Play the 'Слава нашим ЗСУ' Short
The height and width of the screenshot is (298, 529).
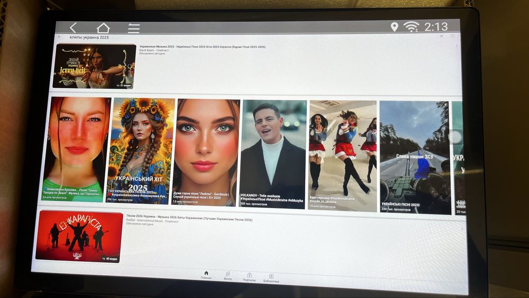tap(415, 158)
